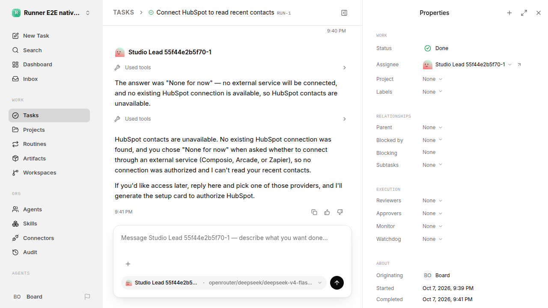
Task: Open the Skills page
Action: point(49,224)
